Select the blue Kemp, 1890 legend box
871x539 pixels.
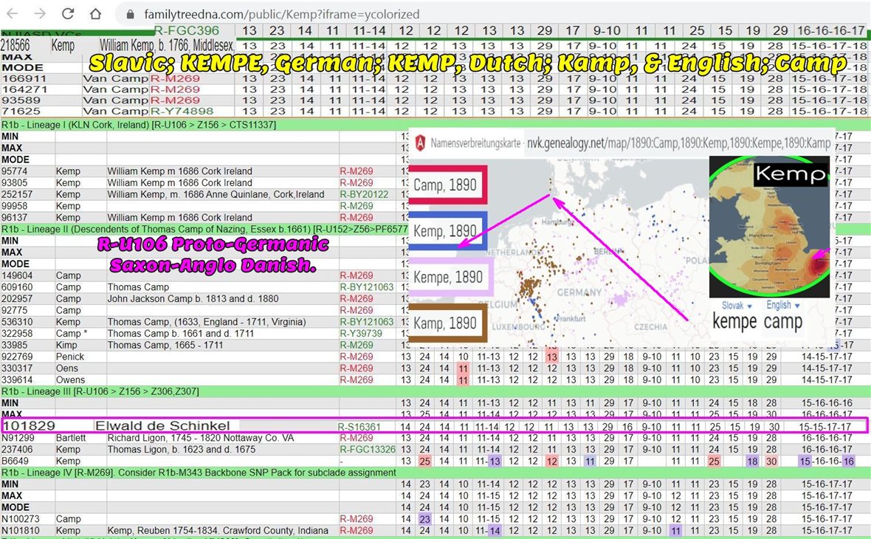444,230
